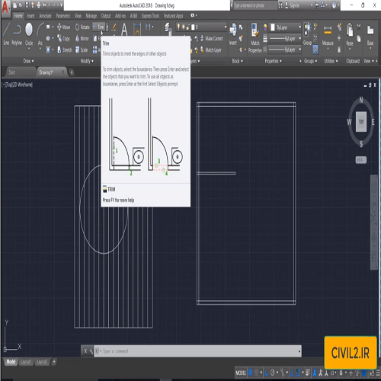381x381 pixels.
Task: Select the Circle tool
Action: click(x=29, y=34)
